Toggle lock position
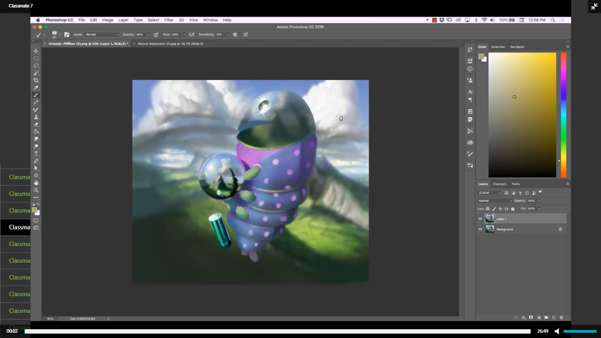 tap(500, 209)
